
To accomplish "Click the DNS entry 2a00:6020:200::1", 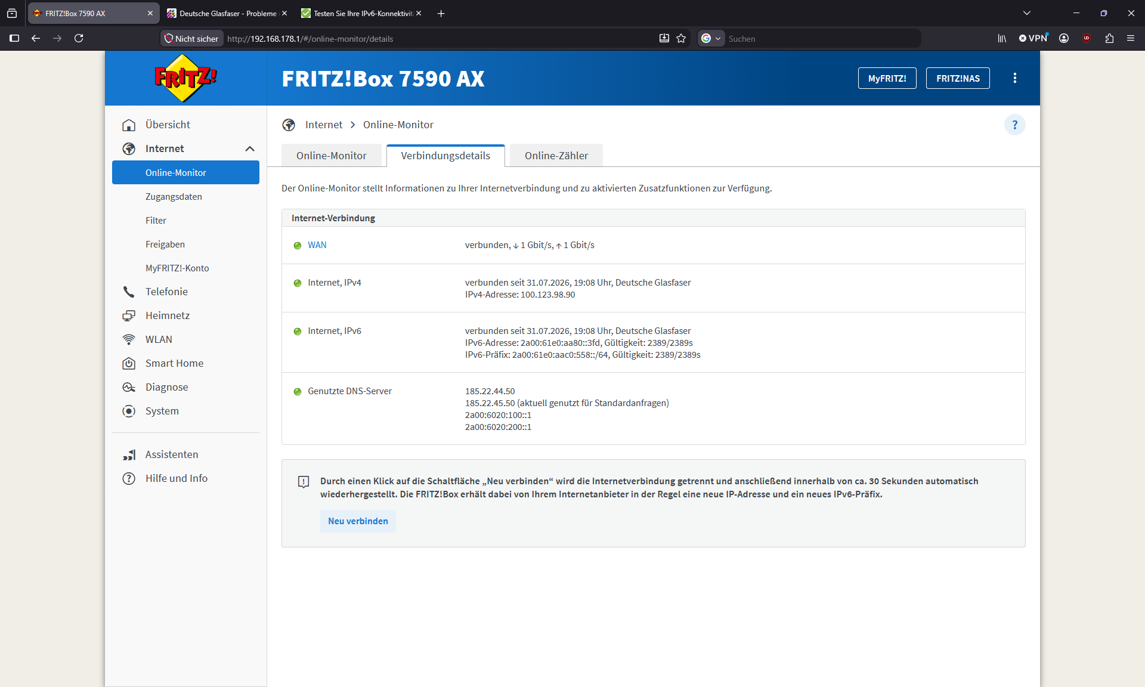I will coord(498,427).
